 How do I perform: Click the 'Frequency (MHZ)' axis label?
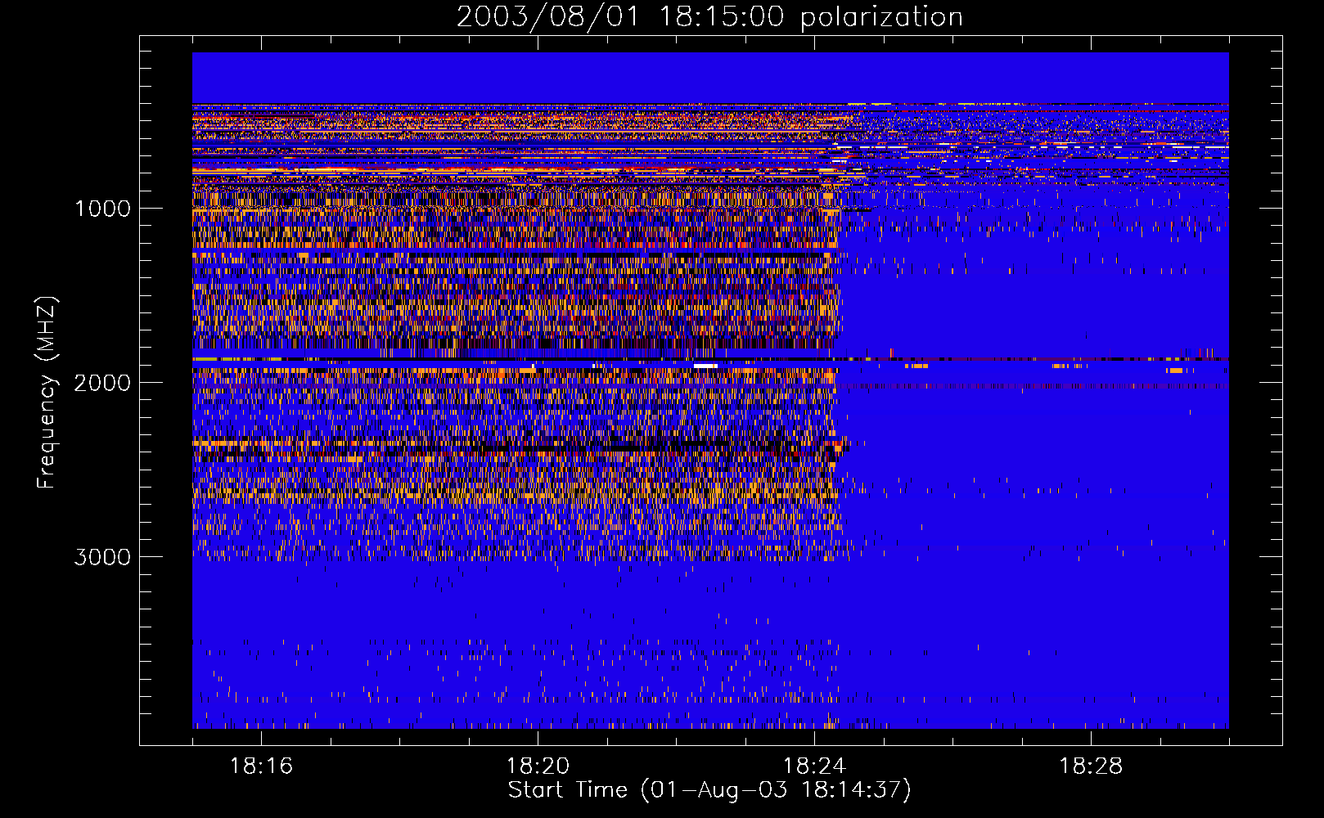(47, 393)
